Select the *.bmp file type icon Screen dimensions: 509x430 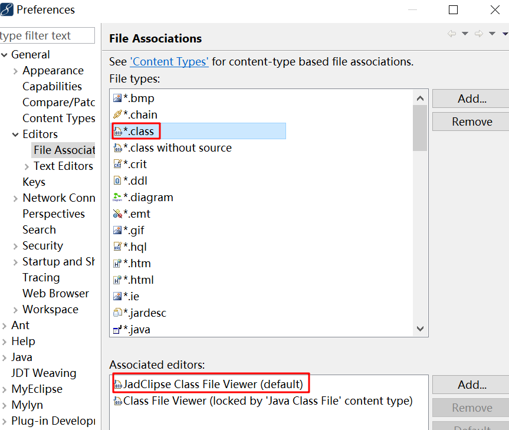[x=117, y=98]
